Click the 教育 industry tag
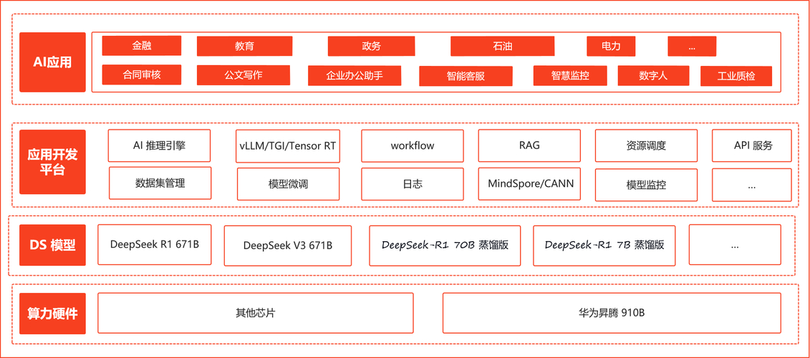This screenshot has width=810, height=358. point(244,47)
